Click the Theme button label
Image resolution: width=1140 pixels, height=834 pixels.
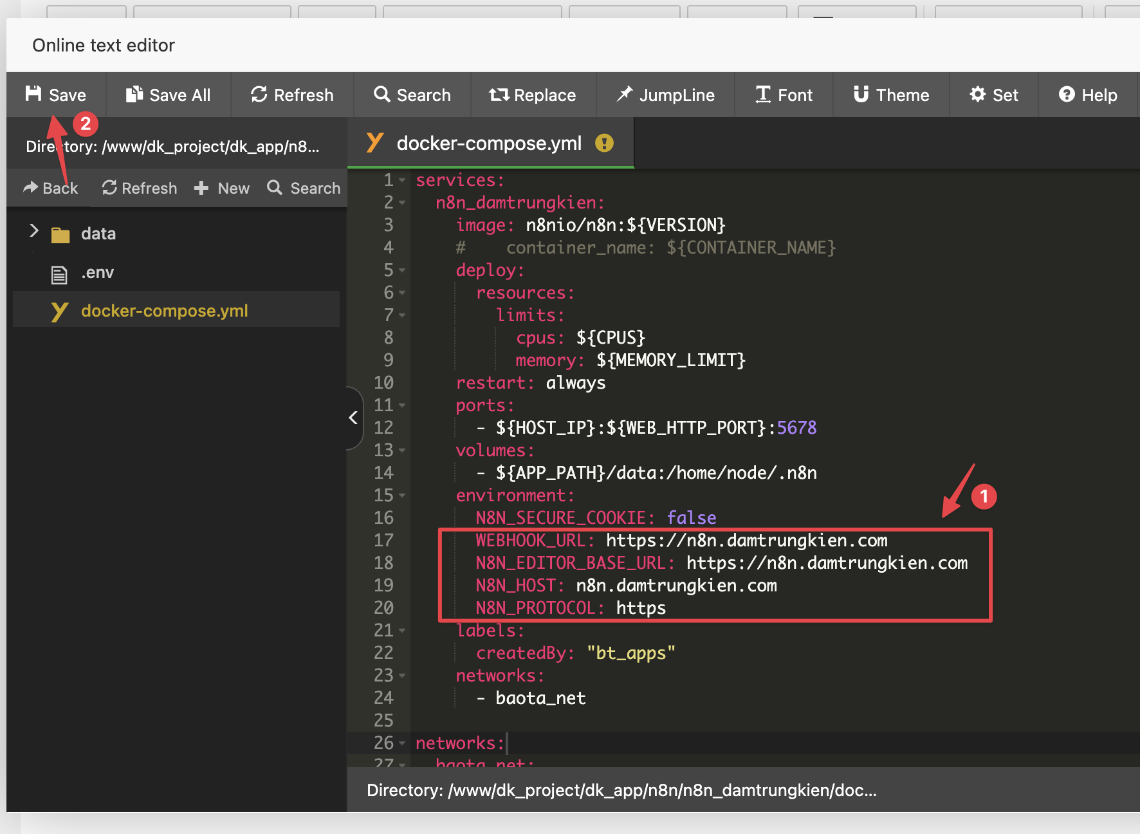pos(903,95)
